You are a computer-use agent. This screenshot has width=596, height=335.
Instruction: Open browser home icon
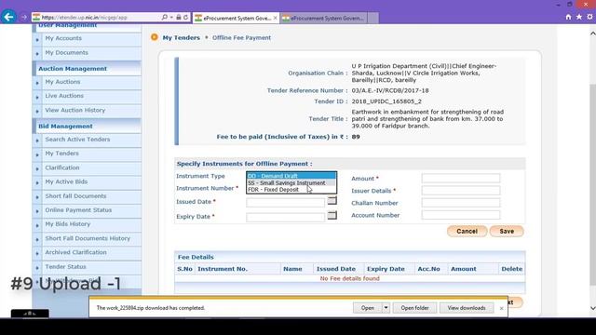568,17
